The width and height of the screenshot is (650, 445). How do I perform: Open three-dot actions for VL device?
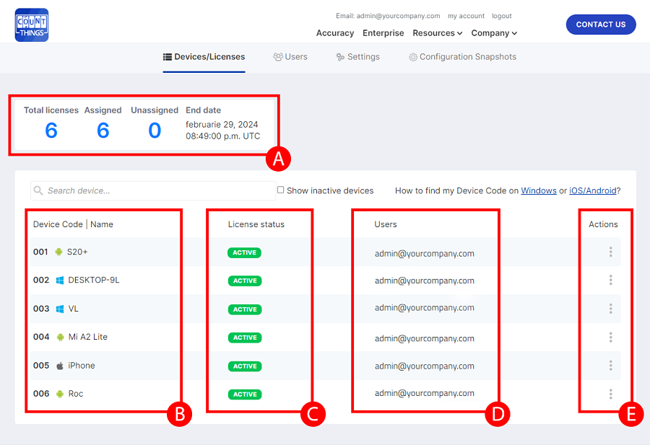click(610, 309)
